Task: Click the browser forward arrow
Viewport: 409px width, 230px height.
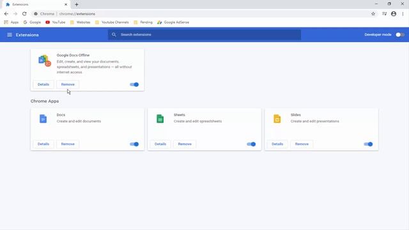Action: coord(15,14)
